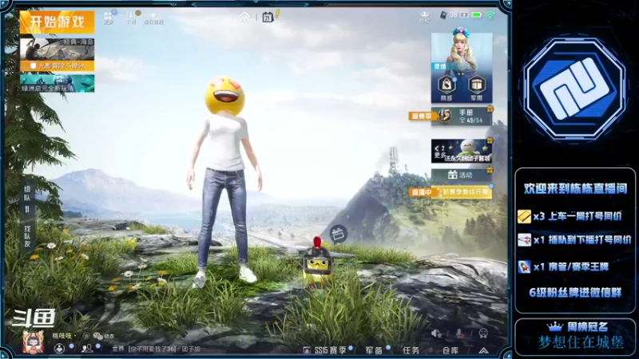639x359 pixels.
Task: Open the crown privilege icon
Action: coord(425,17)
